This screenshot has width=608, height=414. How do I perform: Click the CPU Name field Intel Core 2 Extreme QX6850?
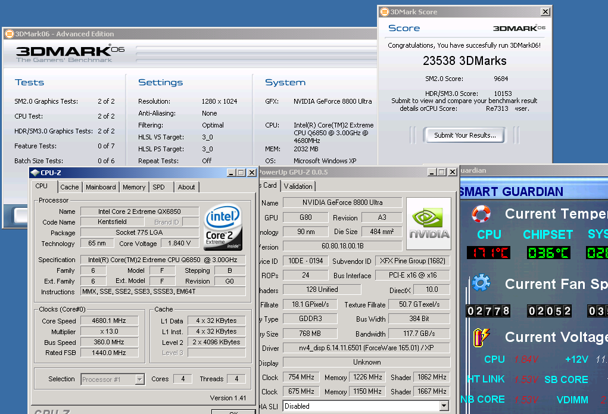139,211
